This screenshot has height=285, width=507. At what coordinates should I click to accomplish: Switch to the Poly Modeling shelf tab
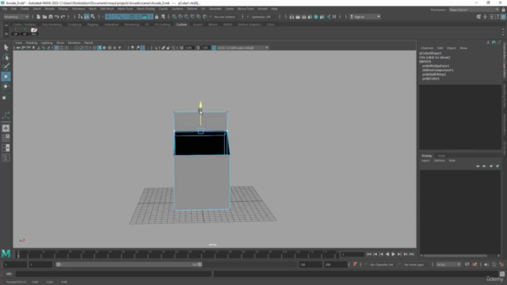point(51,25)
